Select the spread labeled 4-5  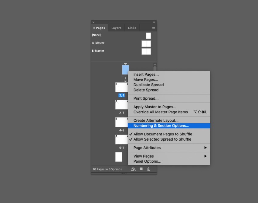[x=121, y=122]
